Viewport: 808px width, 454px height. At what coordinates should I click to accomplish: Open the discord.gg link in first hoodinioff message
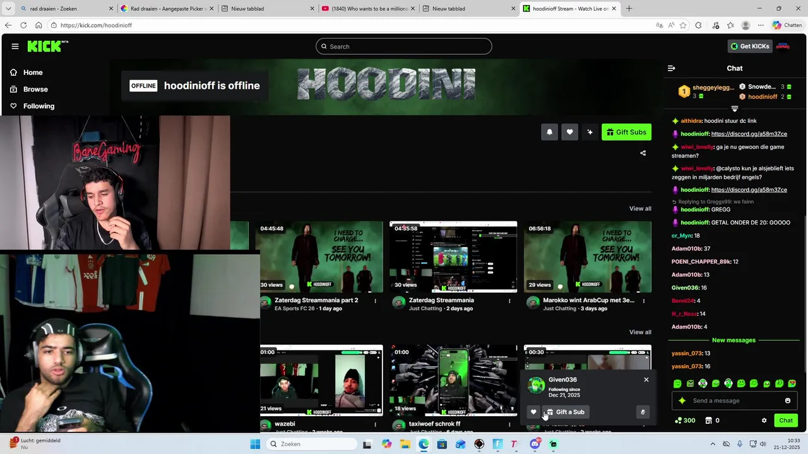749,134
